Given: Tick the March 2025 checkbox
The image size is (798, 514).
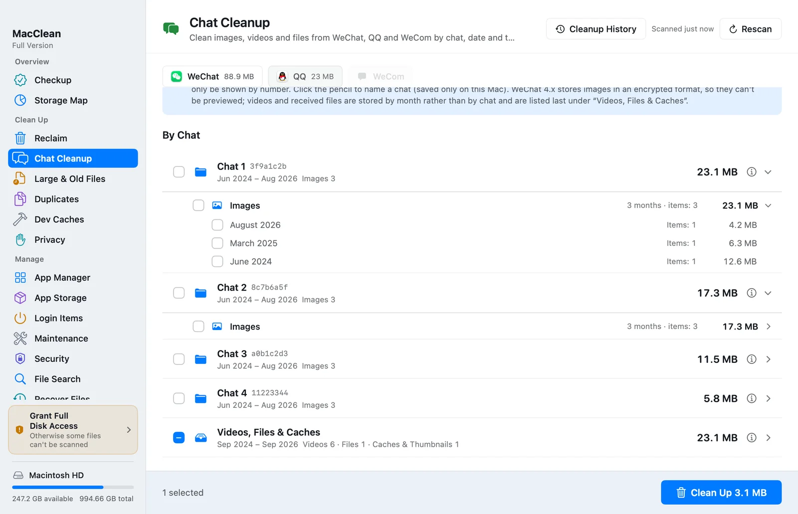Looking at the screenshot, I should (217, 243).
